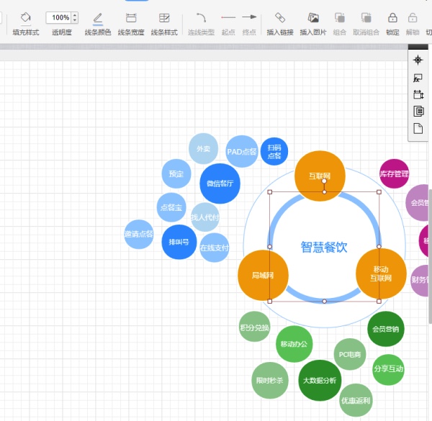Click the lock (锁定) icon
The image size is (432, 421).
click(x=392, y=17)
